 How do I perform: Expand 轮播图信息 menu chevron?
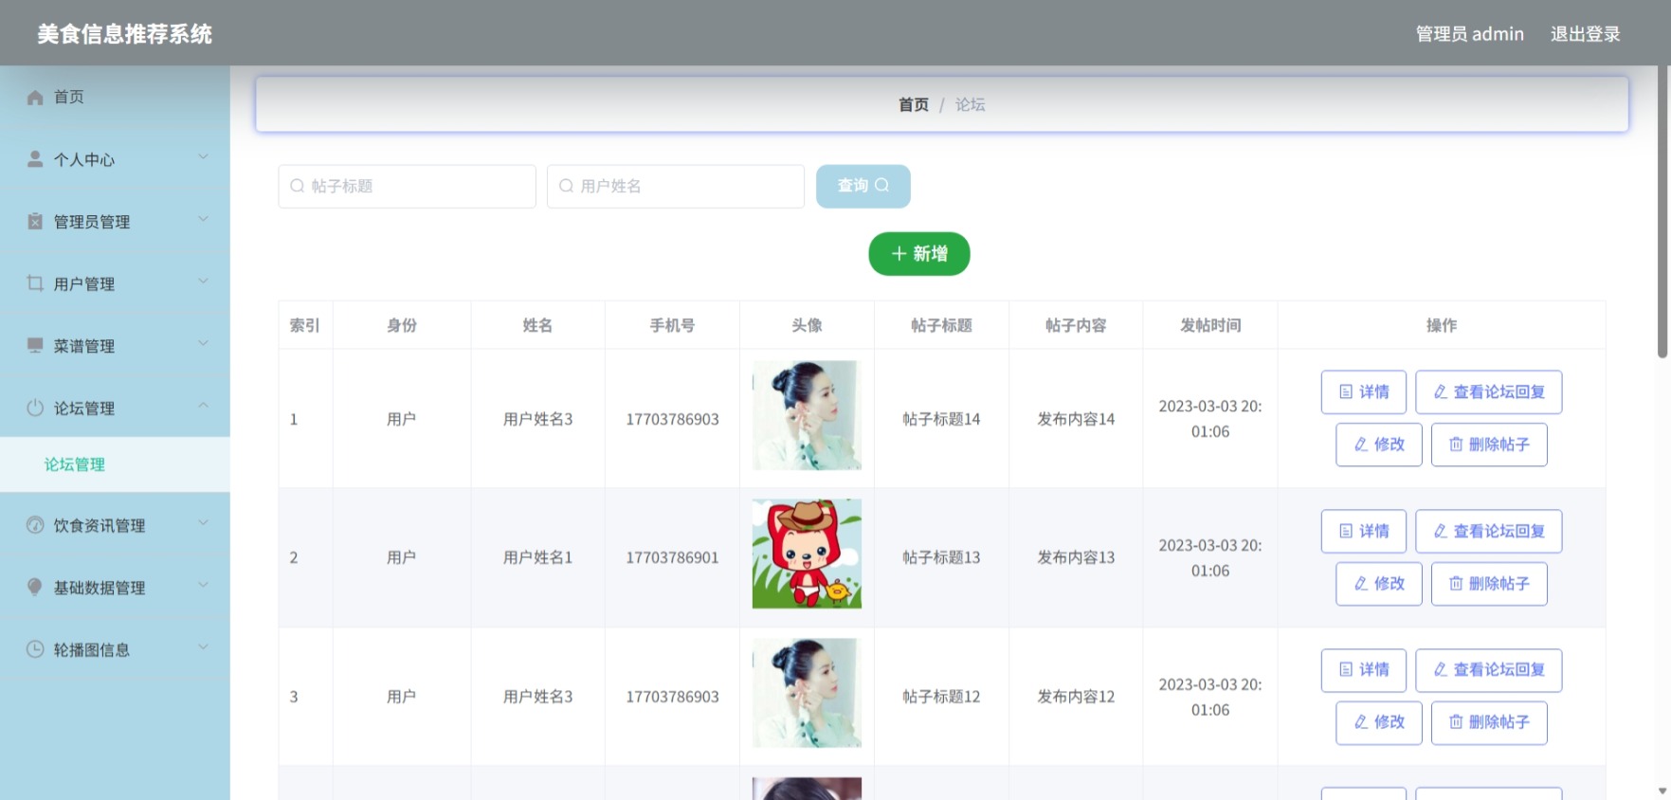pyautogui.click(x=203, y=646)
